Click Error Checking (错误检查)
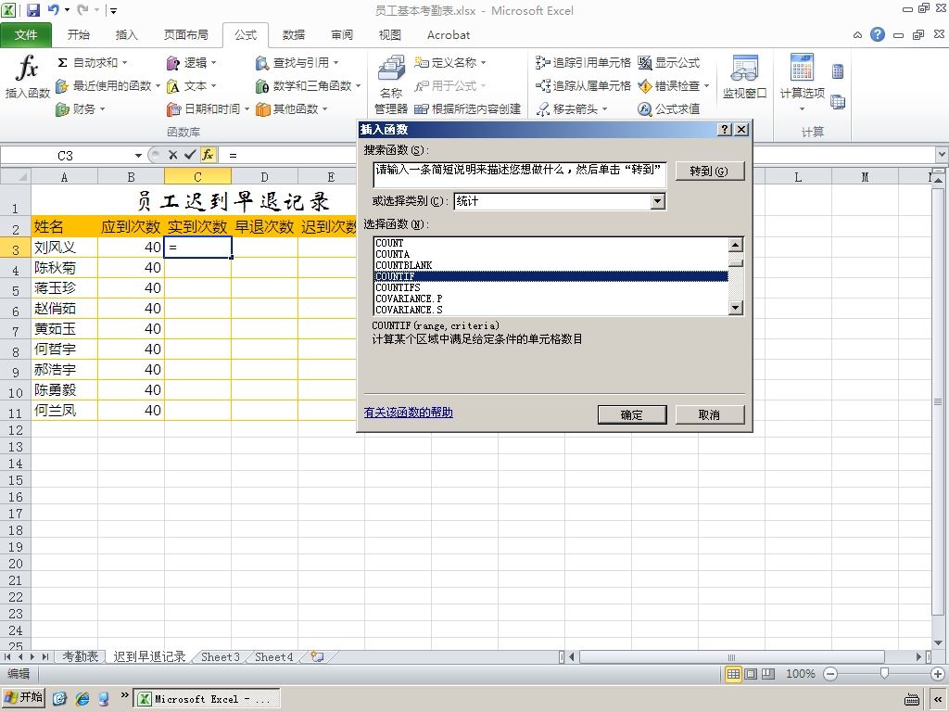 pos(673,86)
